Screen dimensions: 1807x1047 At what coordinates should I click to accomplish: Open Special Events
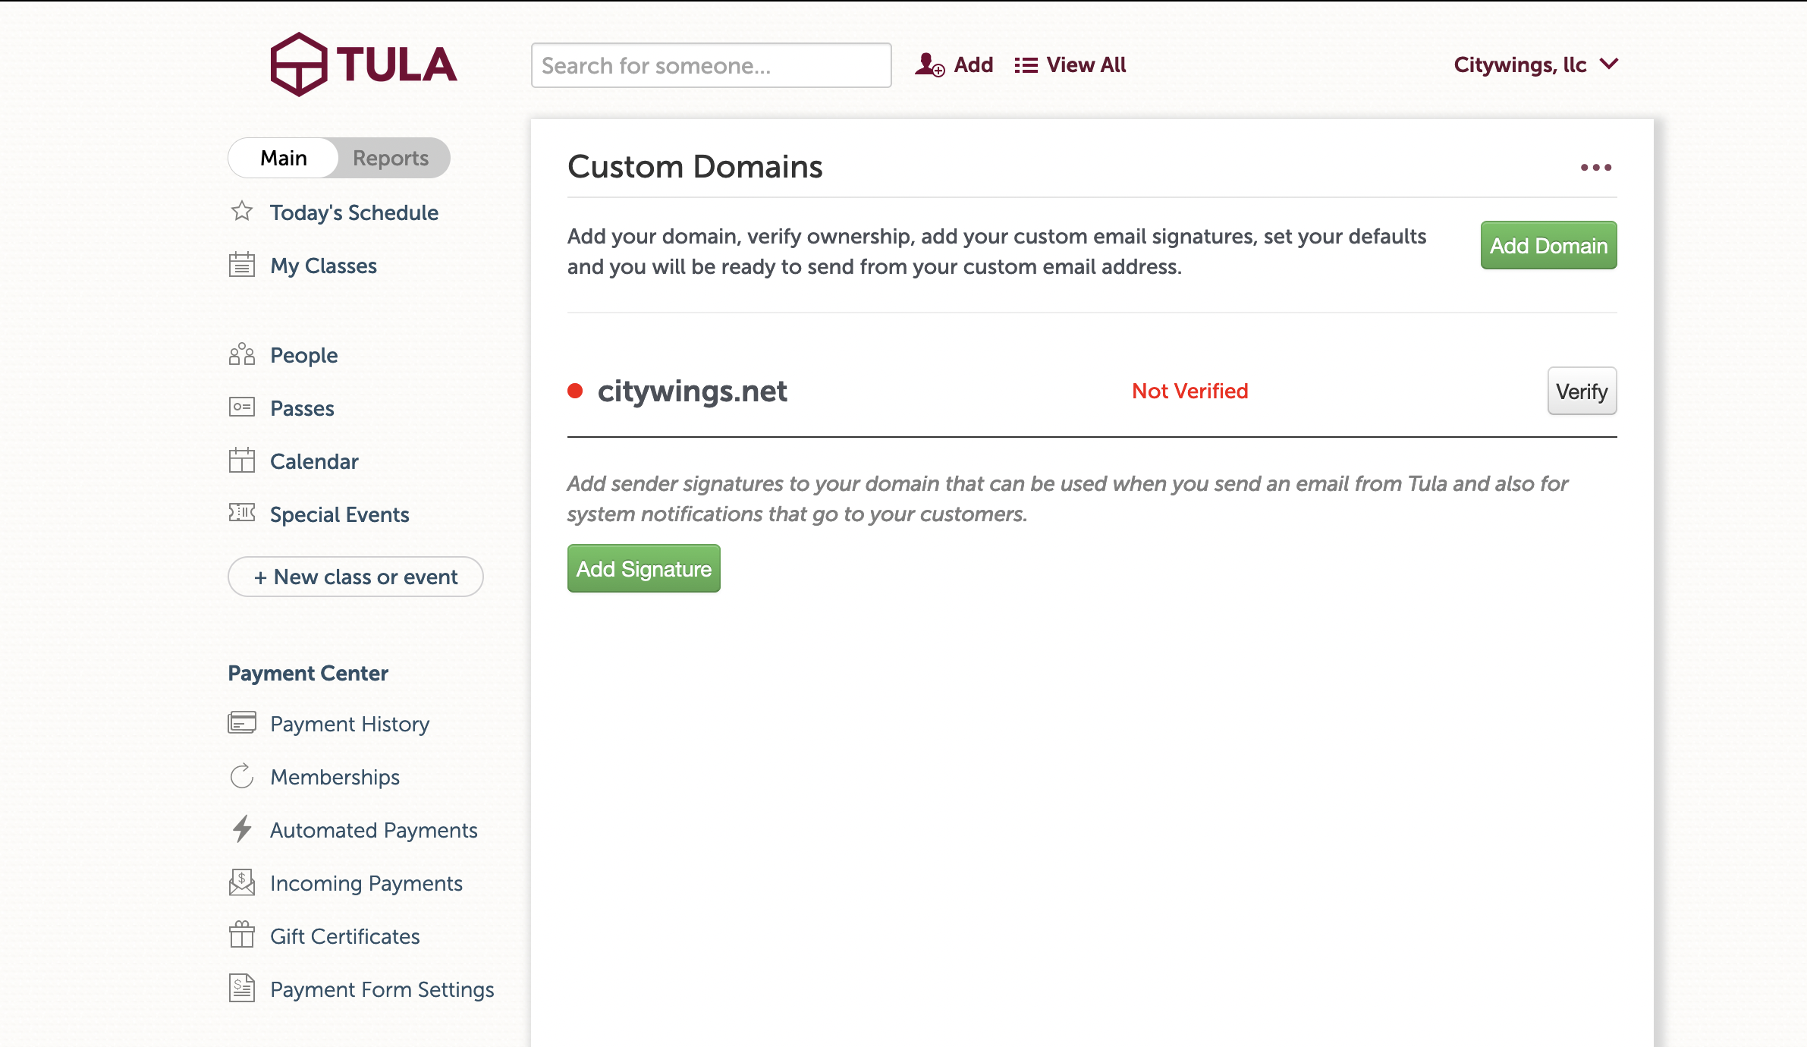[339, 514]
